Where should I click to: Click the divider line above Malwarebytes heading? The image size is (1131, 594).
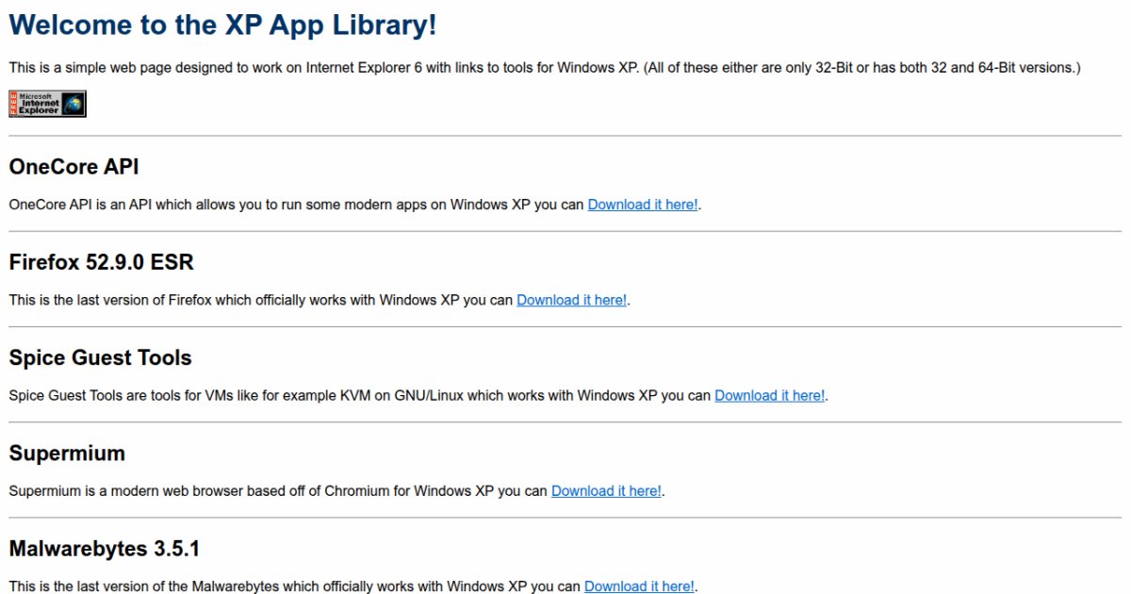(x=565, y=518)
